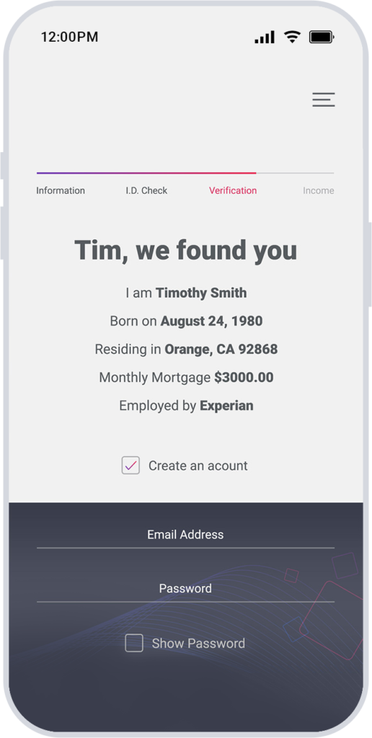Focus the Email Address field
Screen dimensions: 372x738
point(185,535)
